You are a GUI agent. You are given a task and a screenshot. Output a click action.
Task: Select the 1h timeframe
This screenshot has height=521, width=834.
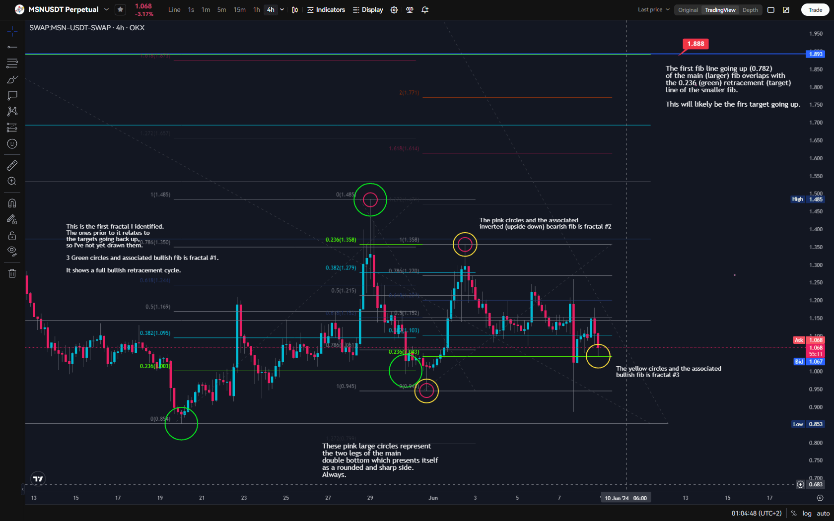[256, 10]
